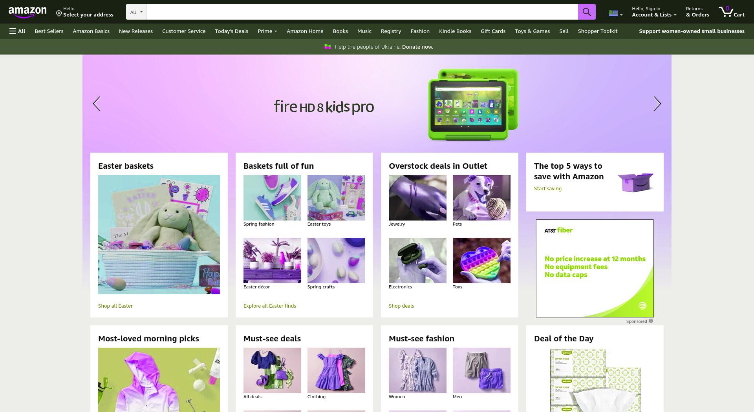Open the hamburger All menu
The height and width of the screenshot is (412, 754).
[17, 31]
